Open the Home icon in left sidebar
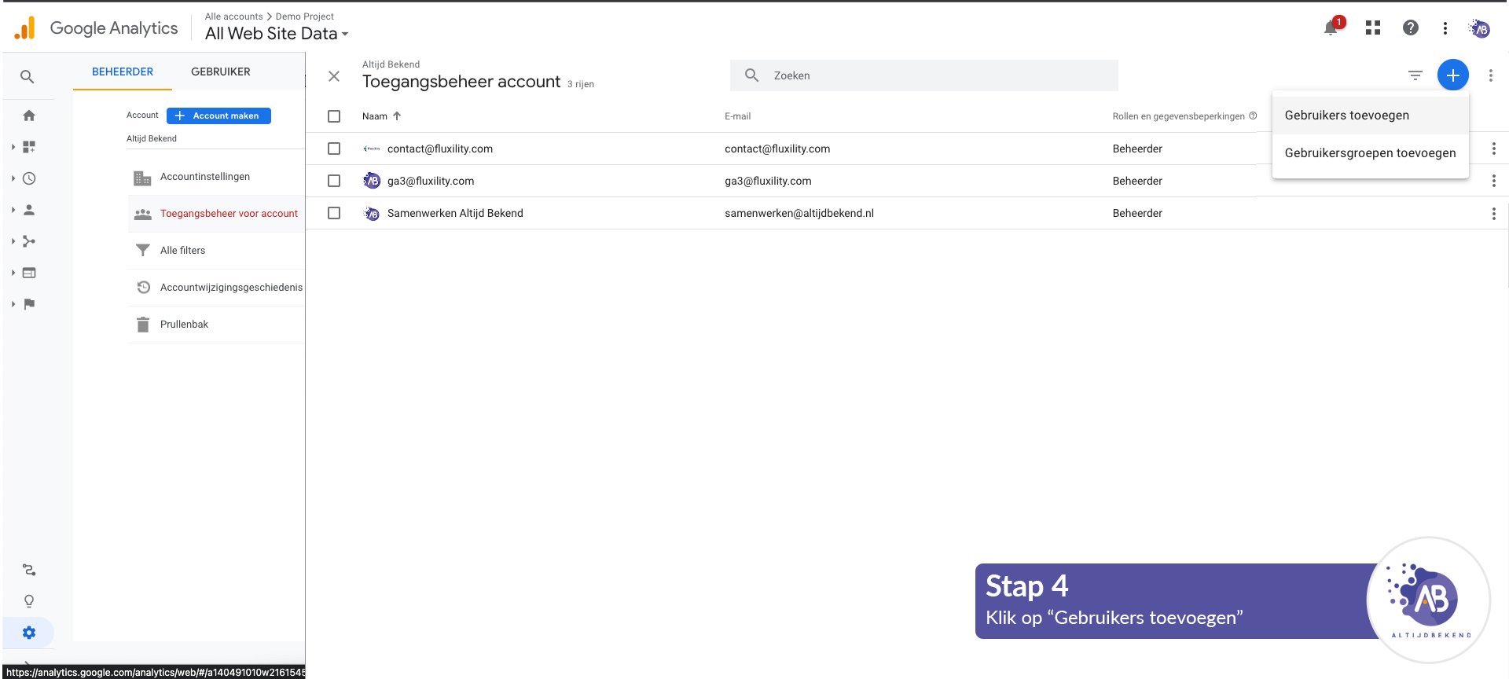The height and width of the screenshot is (679, 1509). point(29,116)
